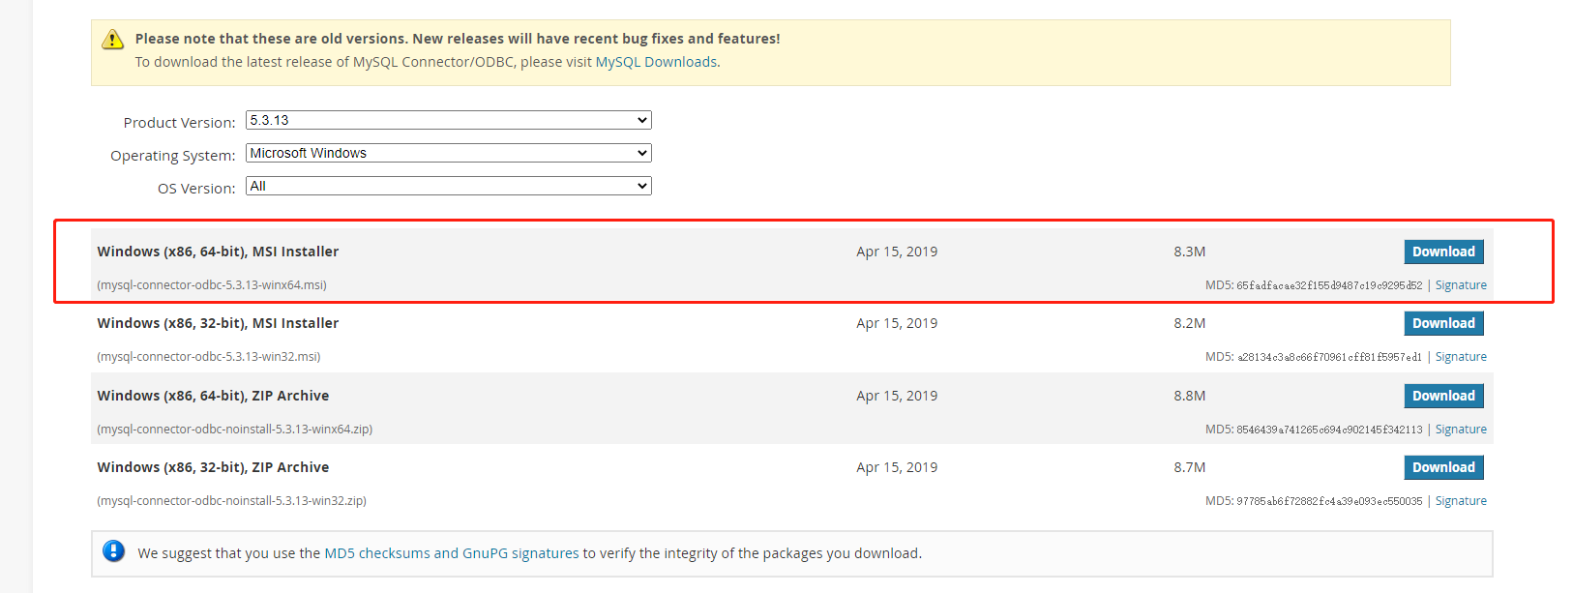View Signature for 64-bit MSI Installer
This screenshot has height=593, width=1573.
pos(1461,285)
